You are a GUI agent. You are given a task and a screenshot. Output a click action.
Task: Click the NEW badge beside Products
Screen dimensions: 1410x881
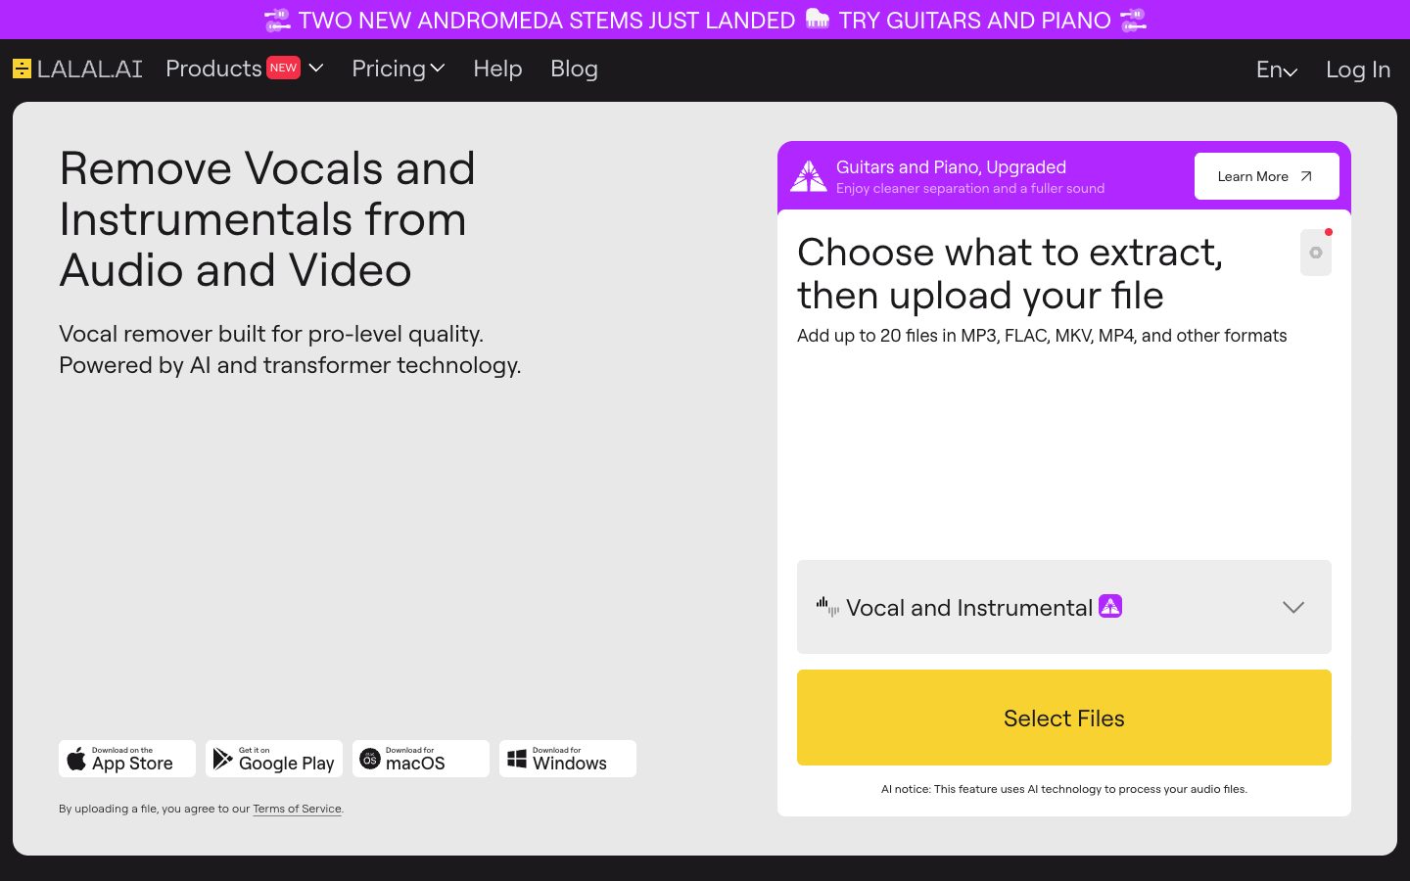[284, 68]
